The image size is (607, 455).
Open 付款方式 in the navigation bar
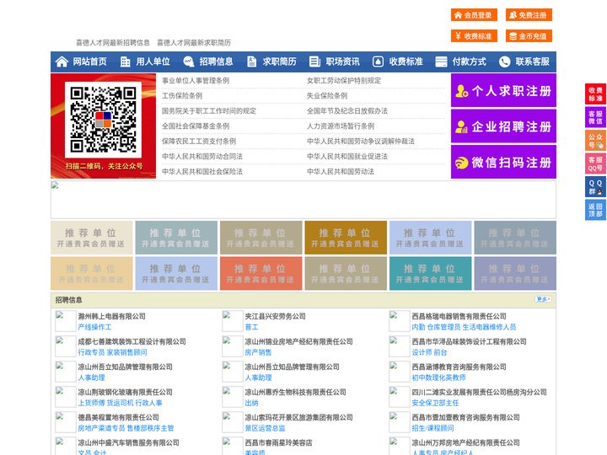tap(470, 62)
